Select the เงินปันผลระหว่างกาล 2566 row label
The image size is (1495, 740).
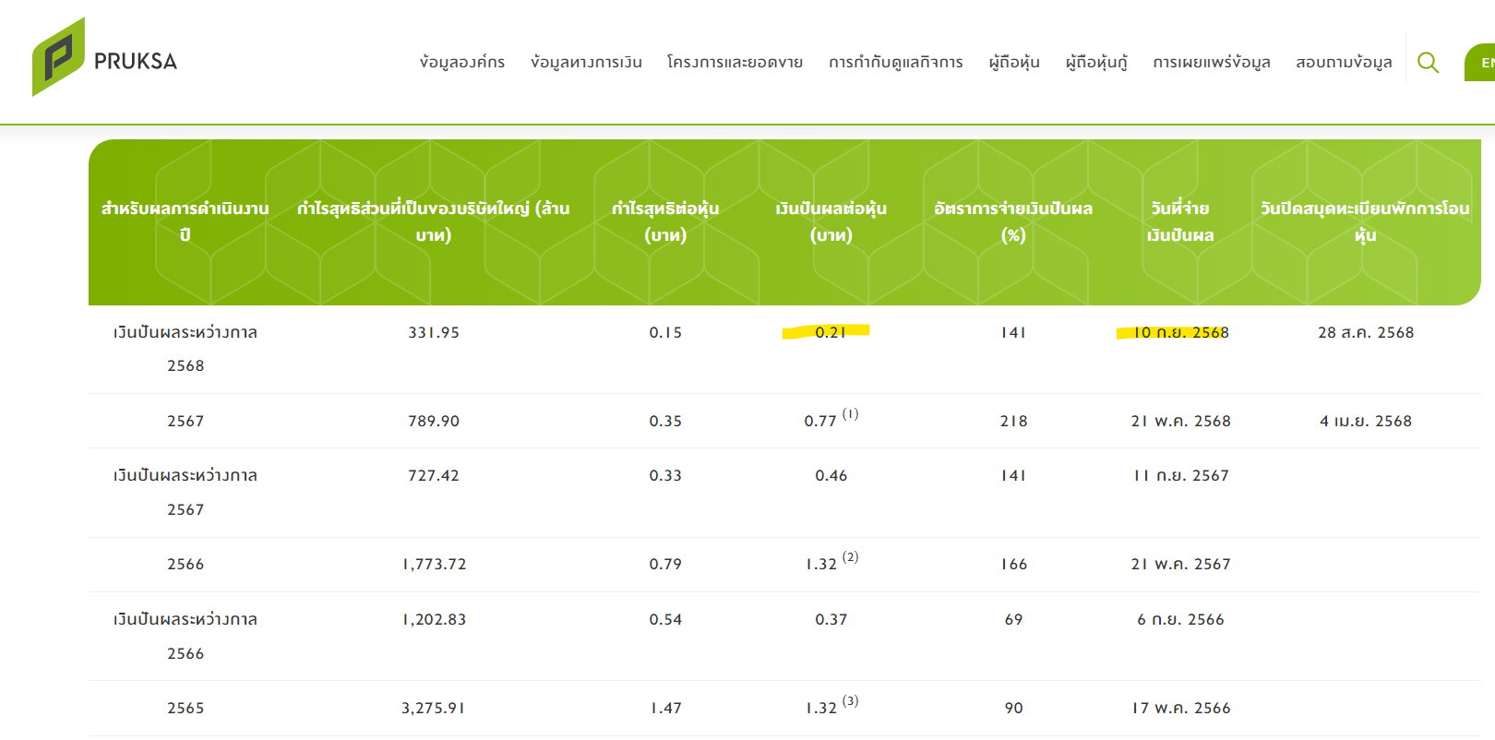[x=185, y=636]
